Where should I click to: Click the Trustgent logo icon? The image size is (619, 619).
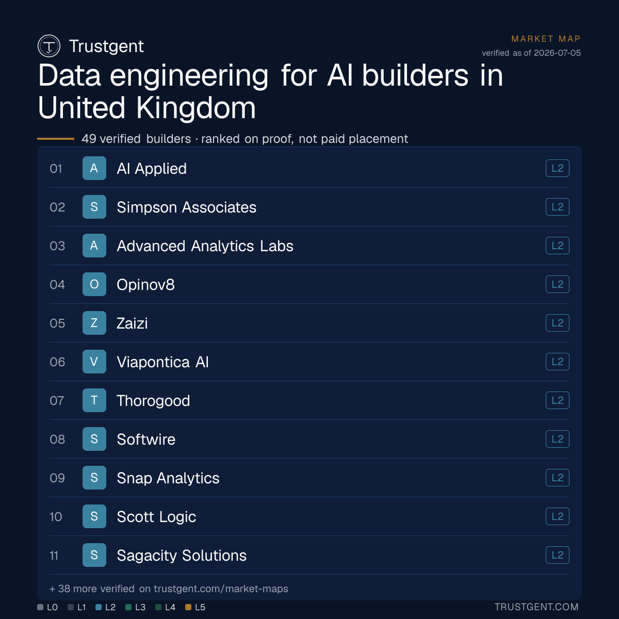(49, 46)
